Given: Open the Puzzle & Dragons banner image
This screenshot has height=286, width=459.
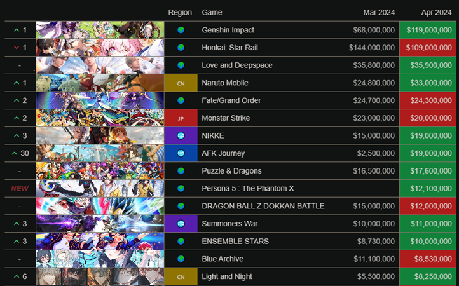Looking at the screenshot, I should tap(100, 171).
